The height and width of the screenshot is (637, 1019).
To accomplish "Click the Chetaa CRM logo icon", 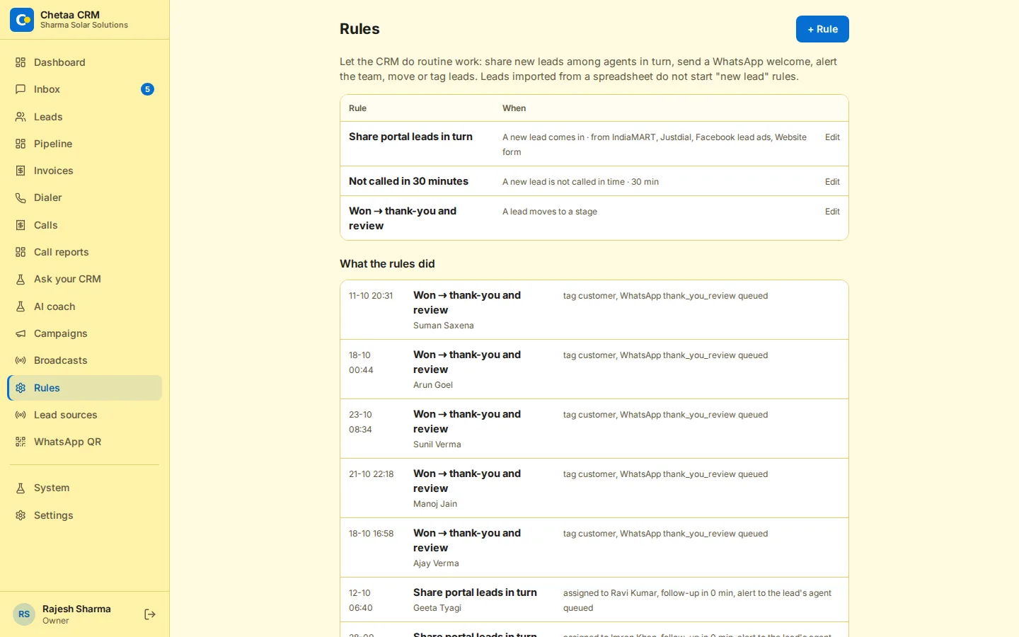I will [22, 20].
